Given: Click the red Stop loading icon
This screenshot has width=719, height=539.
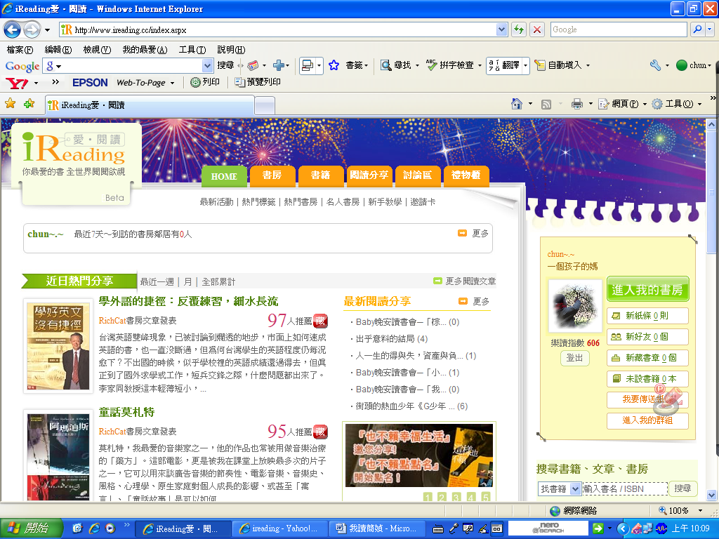Looking at the screenshot, I should tap(537, 29).
